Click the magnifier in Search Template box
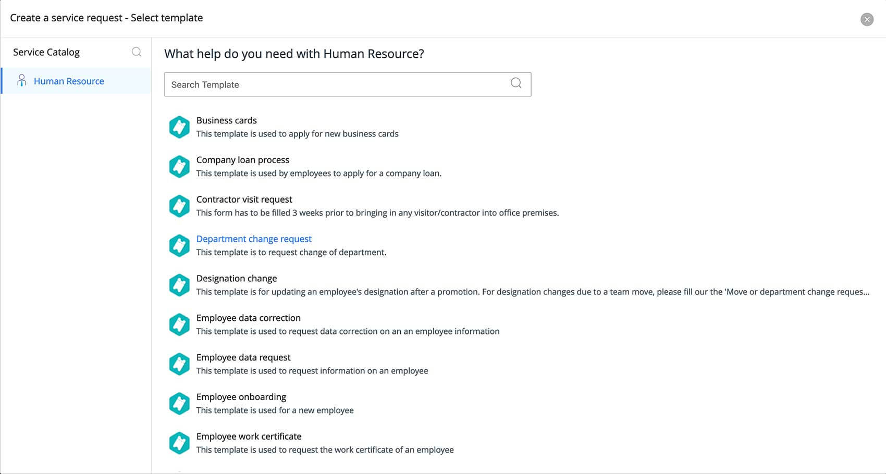The image size is (886, 474). pyautogui.click(x=516, y=83)
